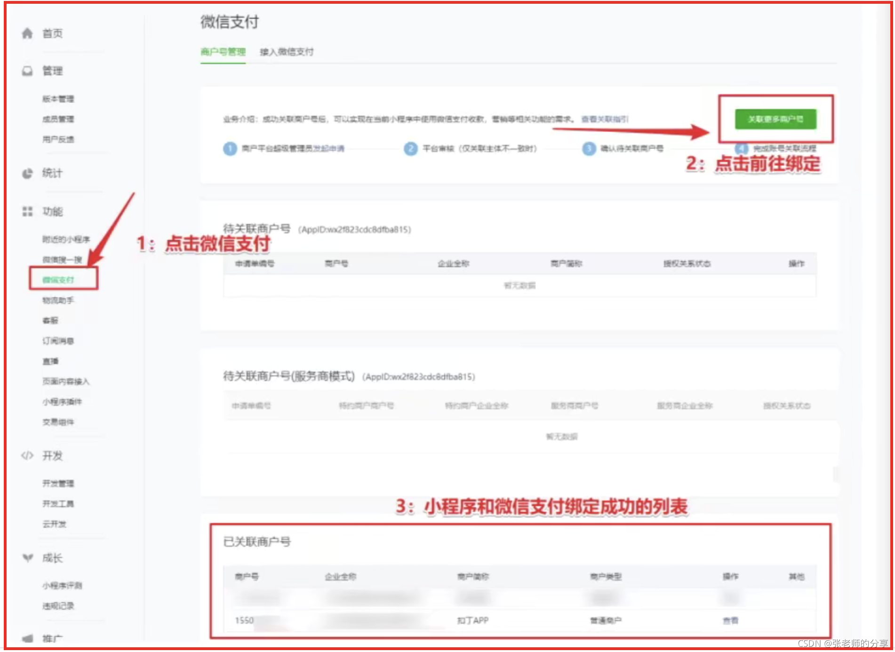Click the 授权关系状态 header in first table
The width and height of the screenshot is (895, 652).
687,263
